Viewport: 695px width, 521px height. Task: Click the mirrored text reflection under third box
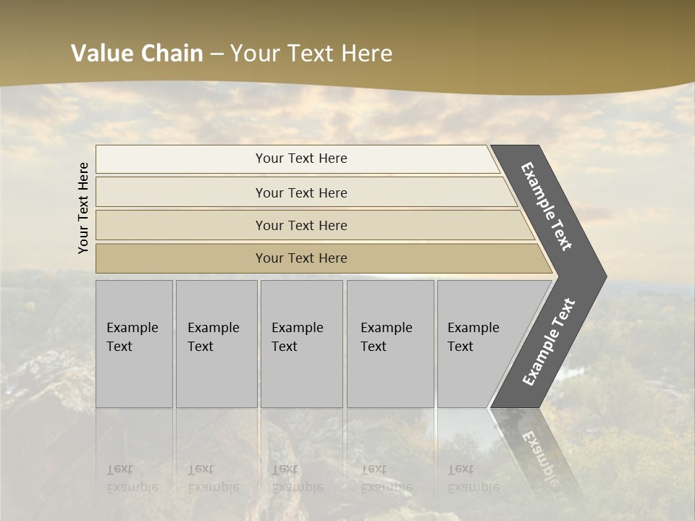pos(297,478)
